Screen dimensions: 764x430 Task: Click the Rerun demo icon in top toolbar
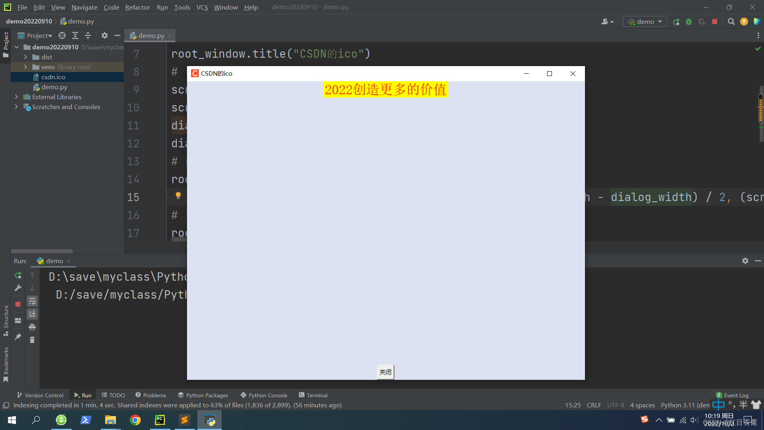[676, 22]
